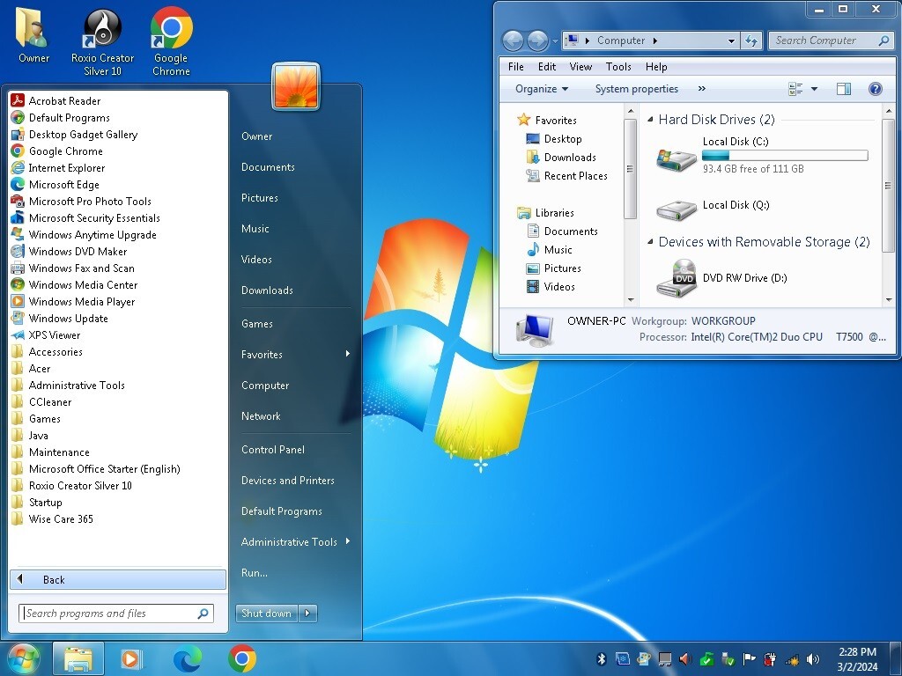The image size is (902, 676).
Task: Click the user account picture in Start menu
Action: tap(296, 86)
